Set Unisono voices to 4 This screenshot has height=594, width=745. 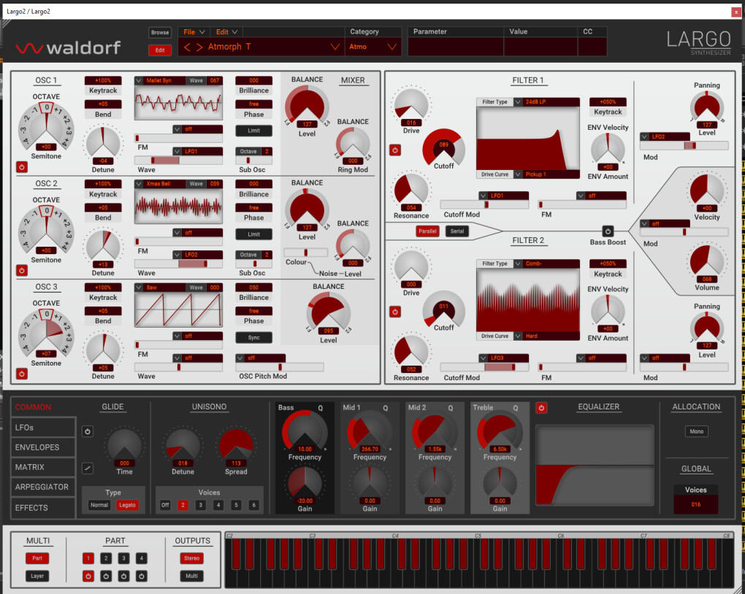click(218, 505)
